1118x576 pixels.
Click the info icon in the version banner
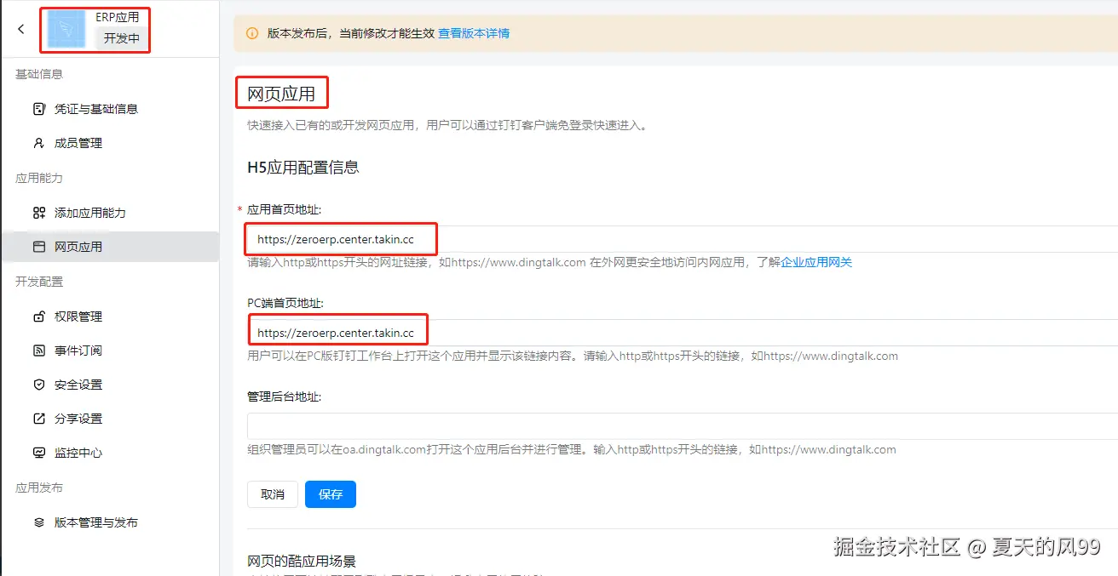(253, 32)
